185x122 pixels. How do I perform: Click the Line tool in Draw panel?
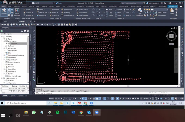point(93,10)
